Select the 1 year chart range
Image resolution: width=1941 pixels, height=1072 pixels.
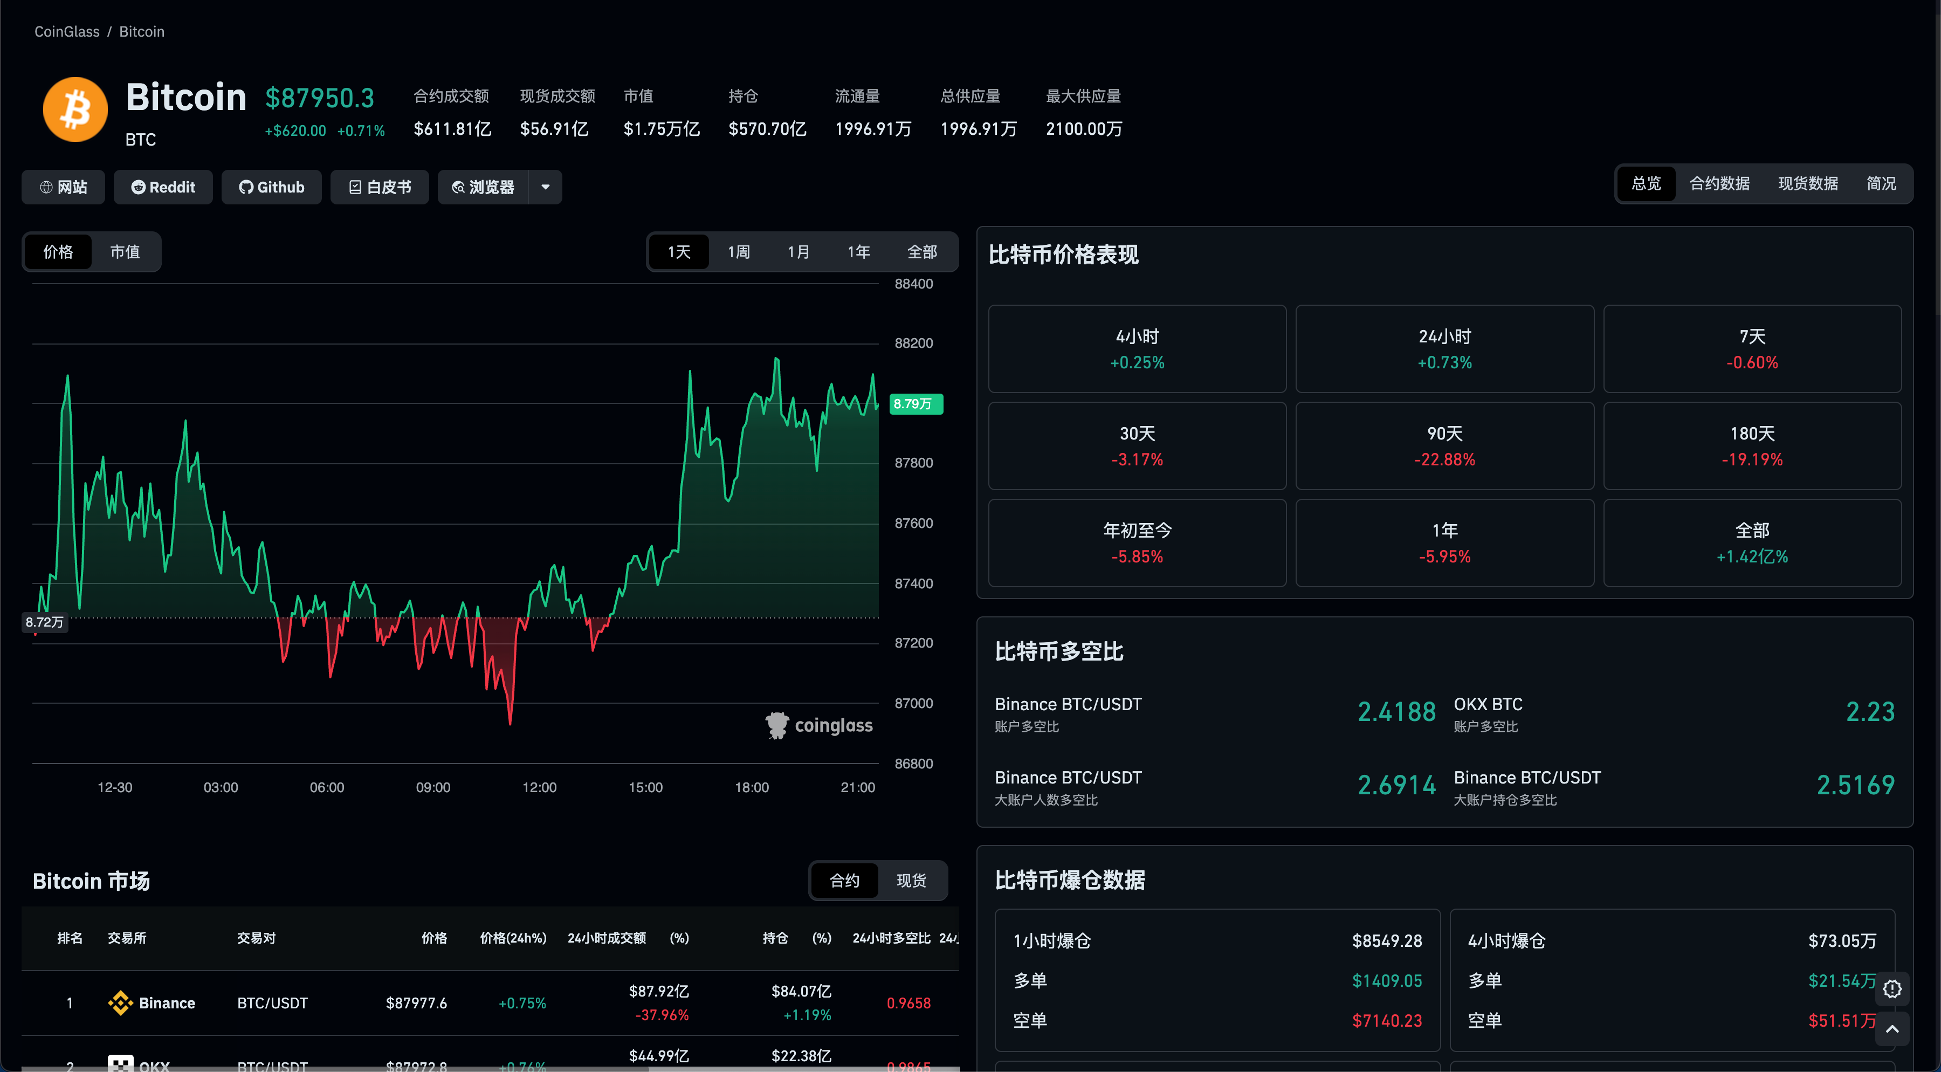[858, 252]
